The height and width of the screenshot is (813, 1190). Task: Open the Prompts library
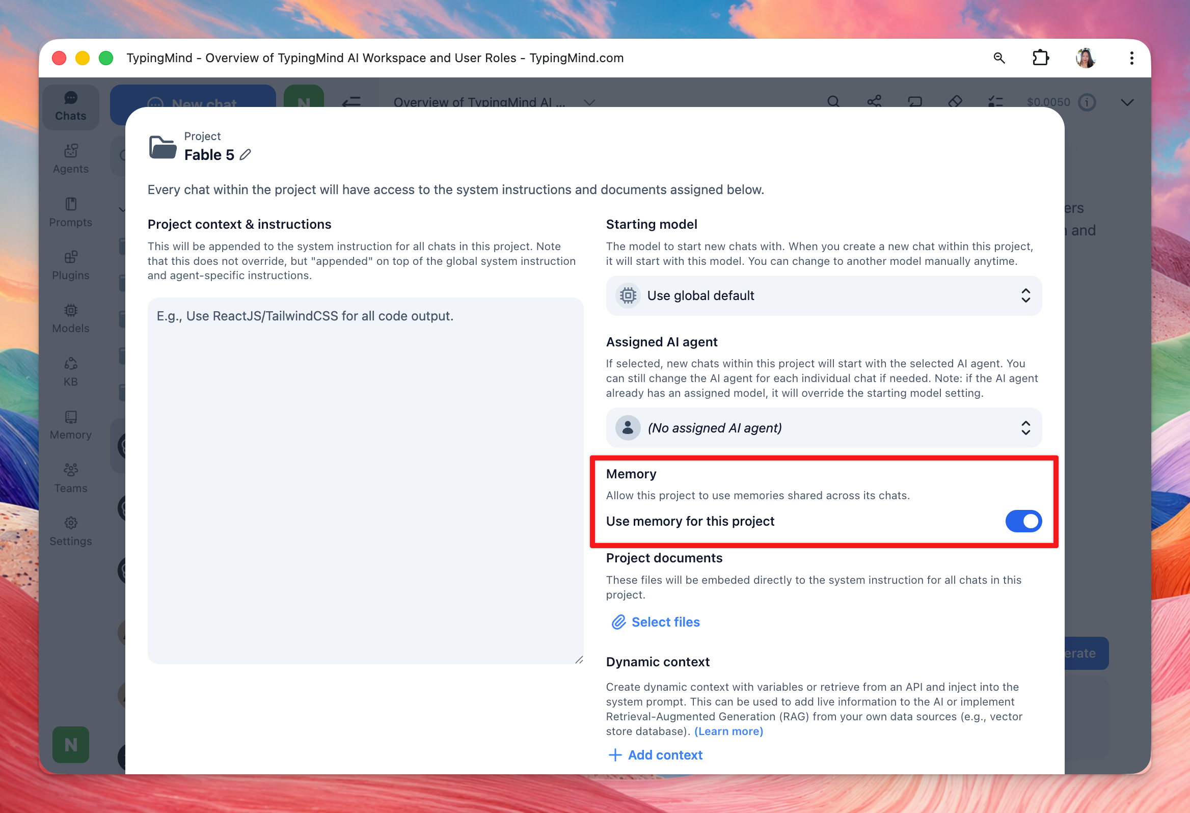[x=71, y=212]
